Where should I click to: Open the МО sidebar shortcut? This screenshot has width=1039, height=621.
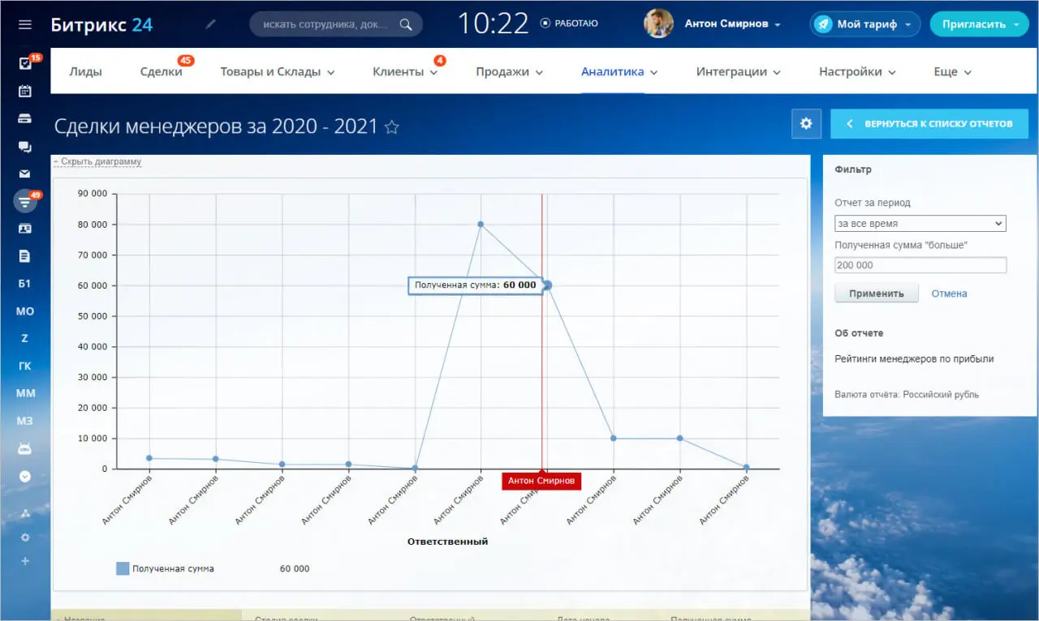(25, 311)
